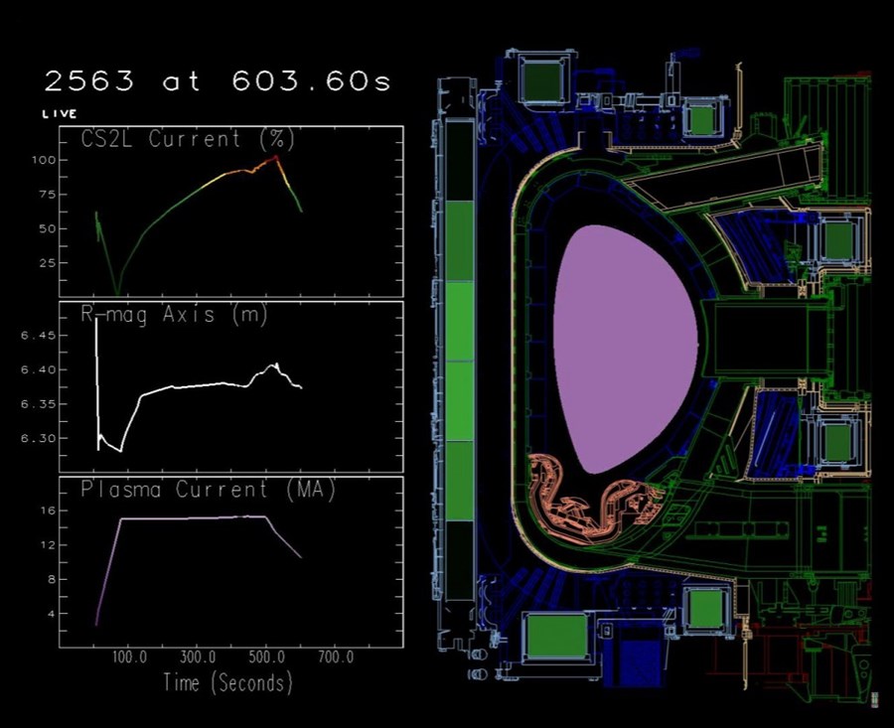The width and height of the screenshot is (894, 728).
Task: Click the green coil box above the vessel top-left
Action: click(x=542, y=81)
